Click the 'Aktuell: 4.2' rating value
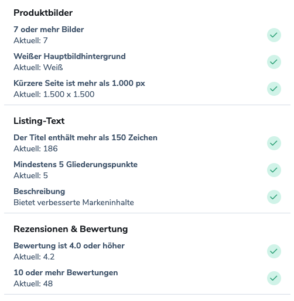 [x=34, y=257]
